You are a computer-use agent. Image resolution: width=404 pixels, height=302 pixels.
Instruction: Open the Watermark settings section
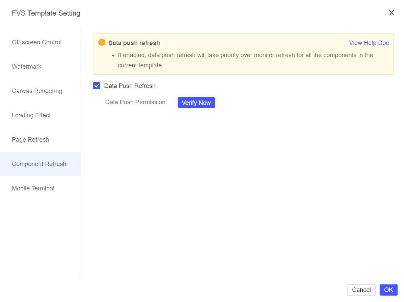click(26, 67)
